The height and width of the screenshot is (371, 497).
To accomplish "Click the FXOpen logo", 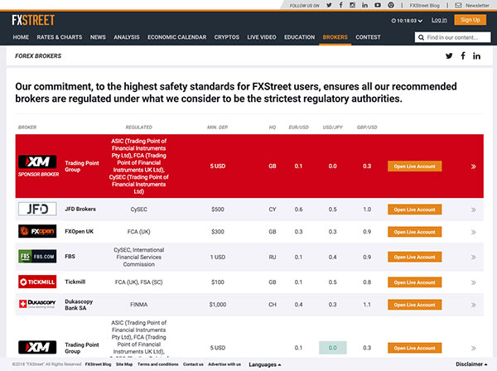I will pos(37,231).
